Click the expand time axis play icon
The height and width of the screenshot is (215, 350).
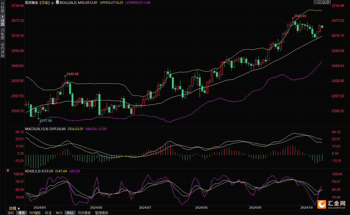[x=324, y=2]
